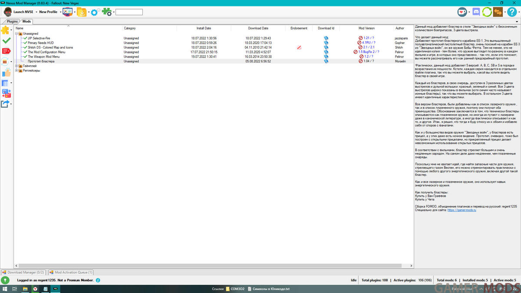Open the Windows Start button
This screenshot has width=521, height=293.
6,289
